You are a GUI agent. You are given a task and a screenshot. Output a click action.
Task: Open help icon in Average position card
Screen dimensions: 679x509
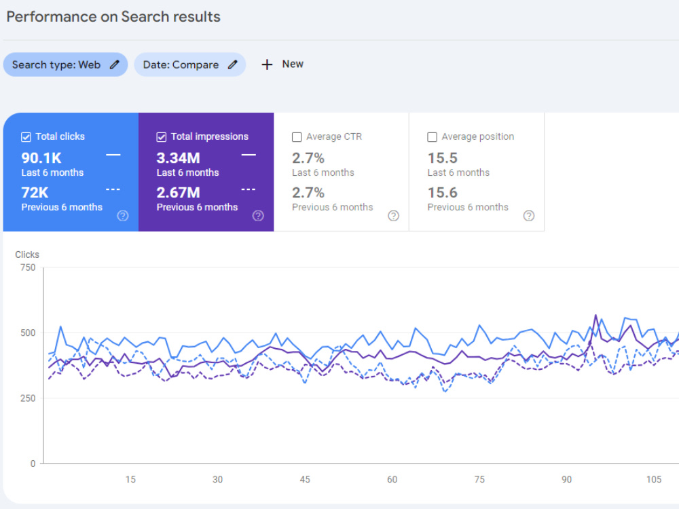click(529, 216)
